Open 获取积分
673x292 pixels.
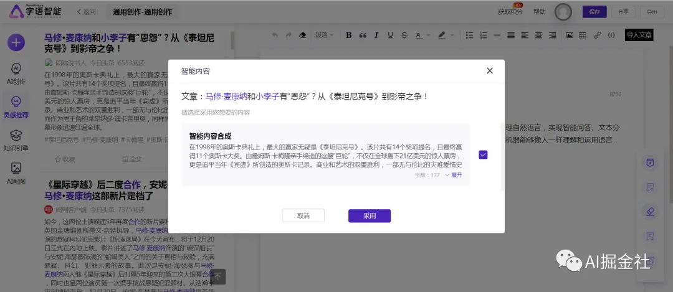click(510, 12)
